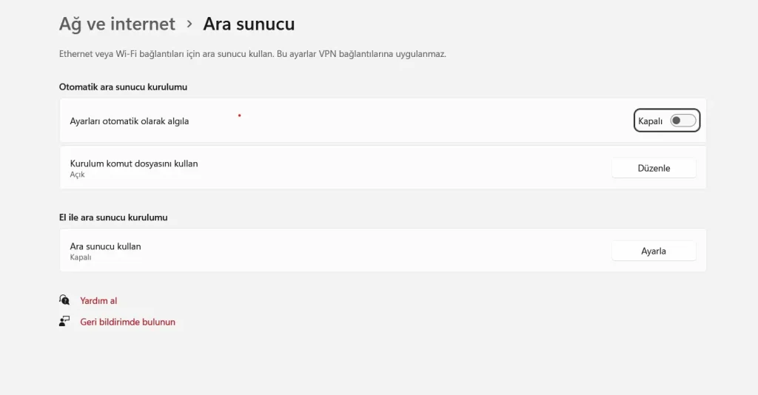Click Kapalı status under Ara sunucu kullan

pos(80,257)
